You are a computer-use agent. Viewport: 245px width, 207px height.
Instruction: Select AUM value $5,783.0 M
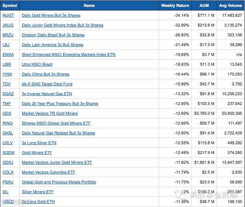(x=204, y=113)
